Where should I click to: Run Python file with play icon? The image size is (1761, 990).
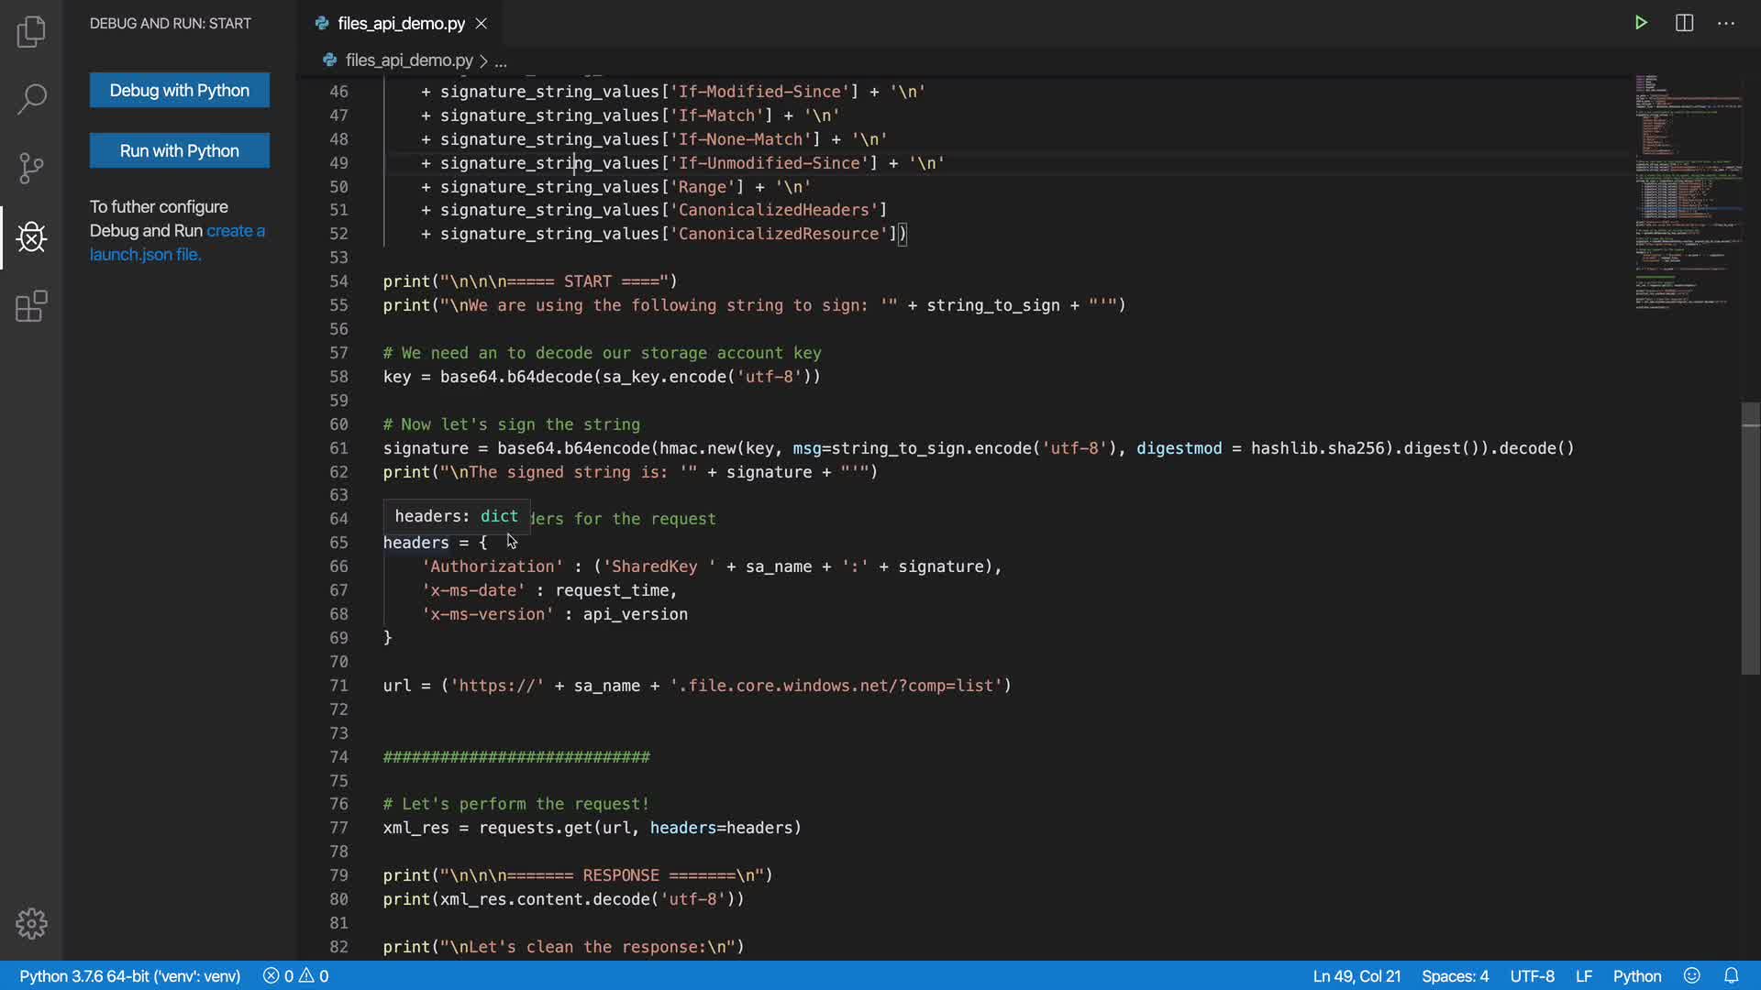coord(1641,23)
